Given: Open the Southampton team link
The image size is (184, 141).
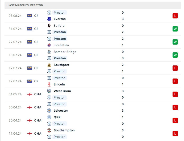Looking at the screenshot, I should pos(64,130).
